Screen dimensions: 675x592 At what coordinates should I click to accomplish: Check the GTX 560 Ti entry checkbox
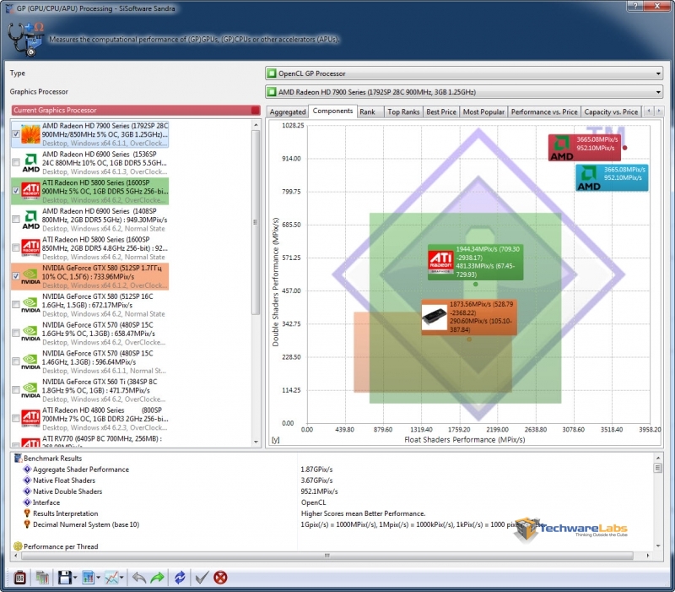coord(16,390)
